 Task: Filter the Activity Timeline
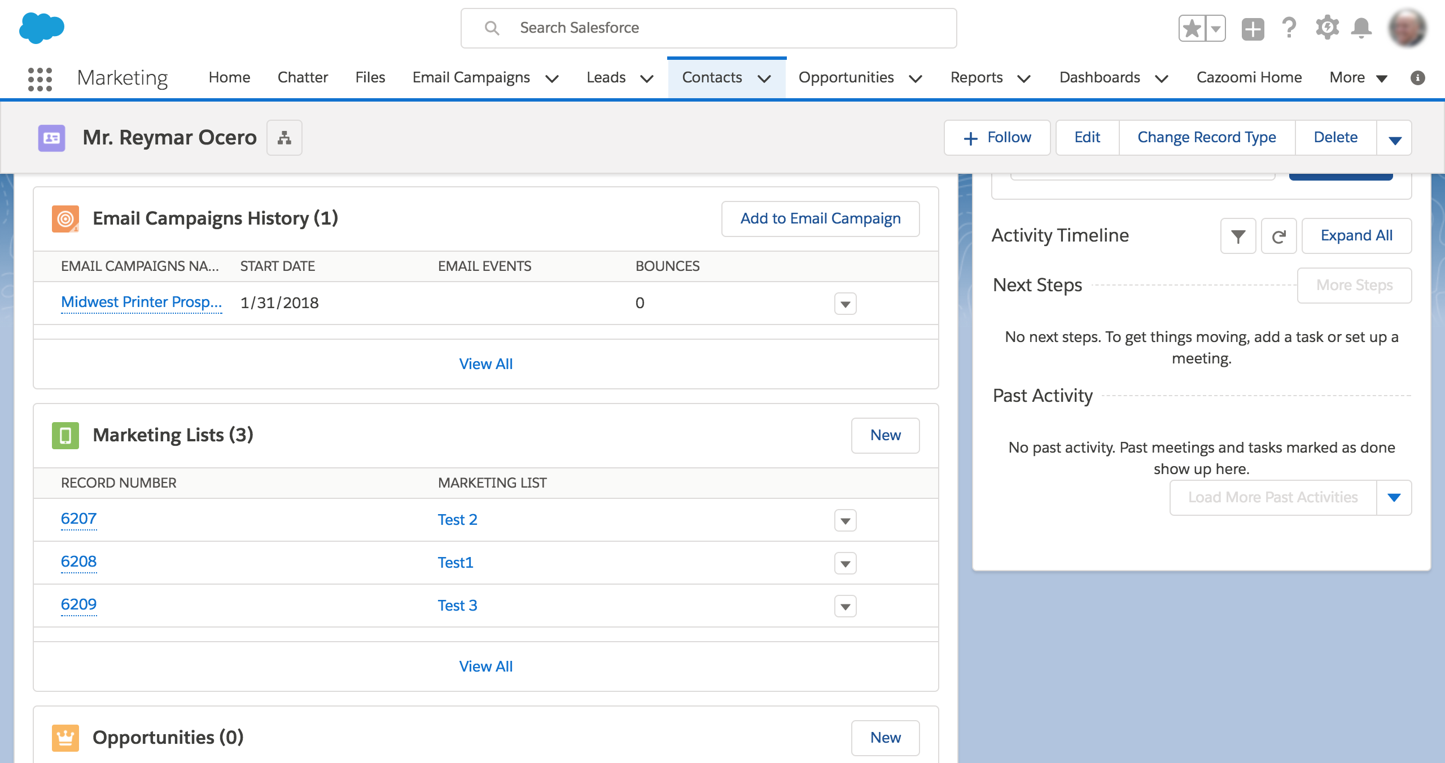coord(1238,236)
